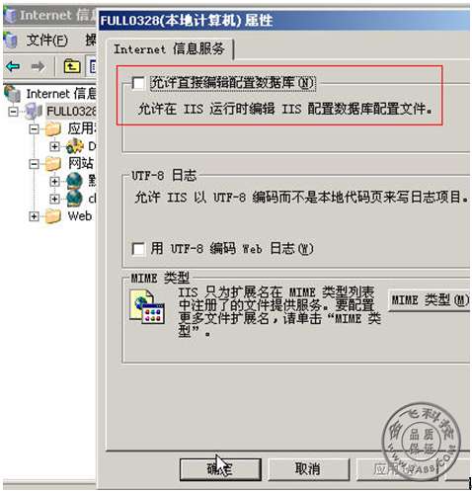
Task: Open MIME 类型(M) button
Action: (430, 300)
